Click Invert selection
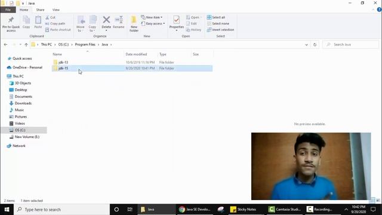The height and width of the screenshot is (215, 382). tap(220, 29)
